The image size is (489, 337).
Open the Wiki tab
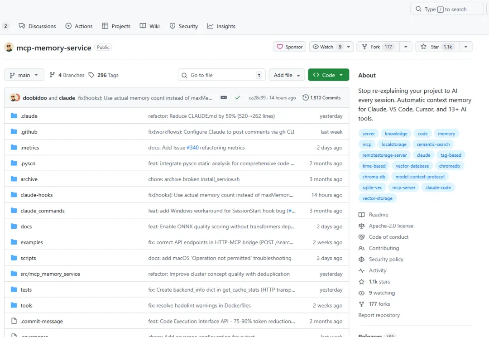point(150,26)
